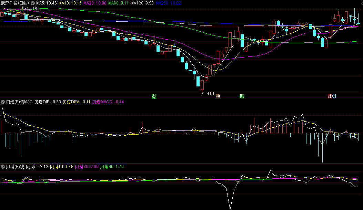The image size is (363, 210).
Task: Select the blue MA250: 10.02 label
Action: coord(168,3)
